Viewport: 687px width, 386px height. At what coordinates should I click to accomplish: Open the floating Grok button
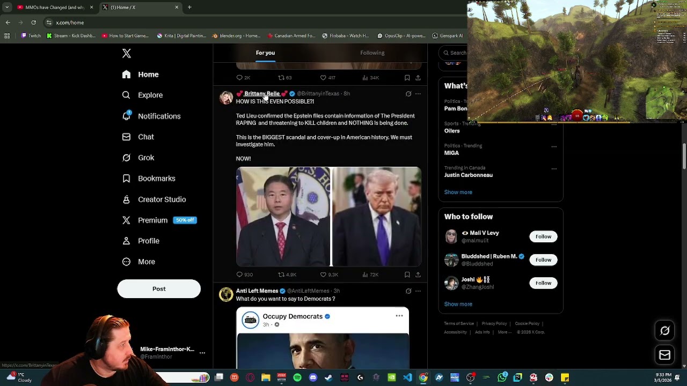click(x=664, y=331)
